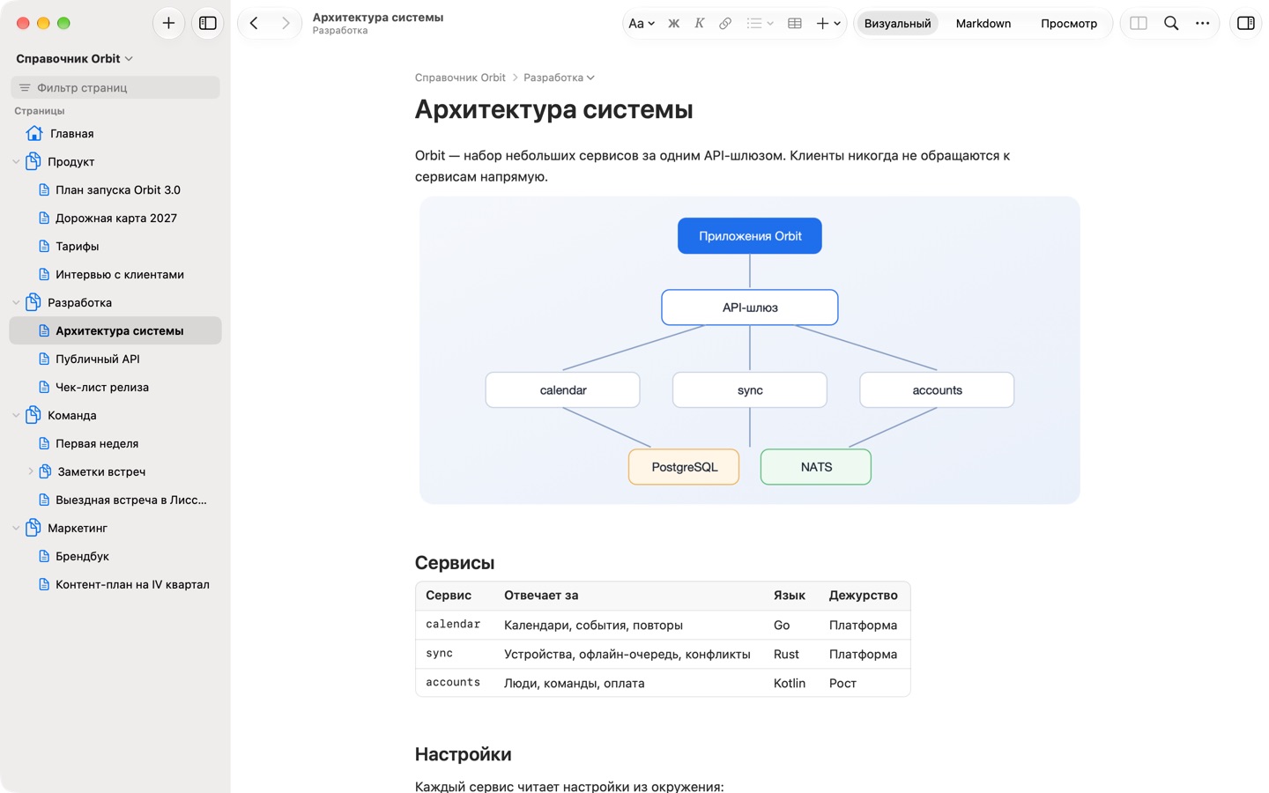Click the Главная house icon

[x=33, y=133]
